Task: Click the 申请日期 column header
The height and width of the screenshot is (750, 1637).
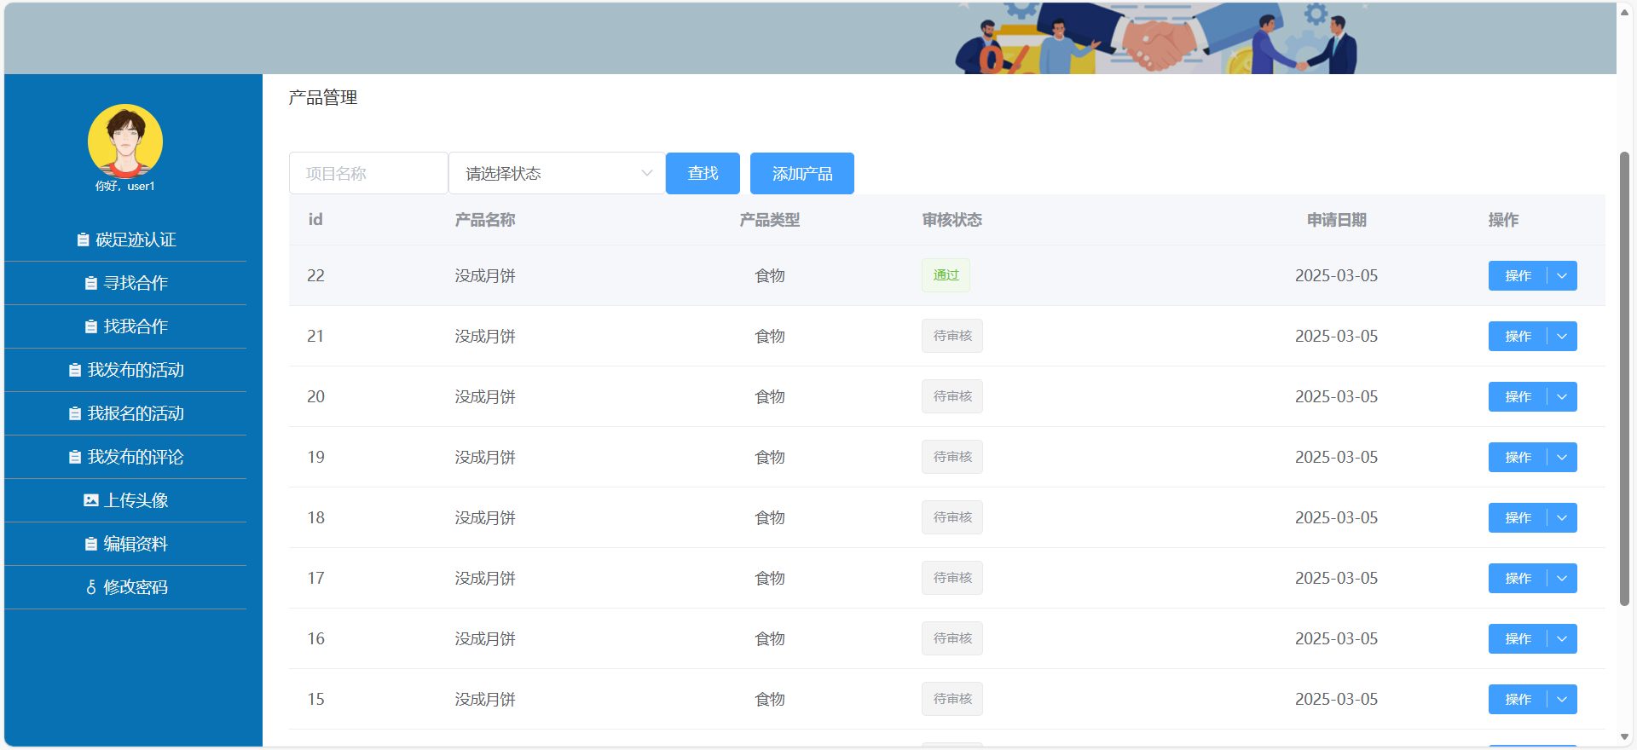Action: point(1337,220)
